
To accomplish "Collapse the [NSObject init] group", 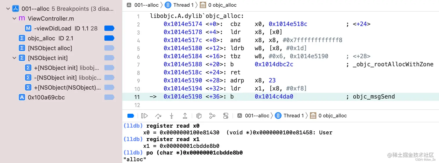I will pos(14,58).
